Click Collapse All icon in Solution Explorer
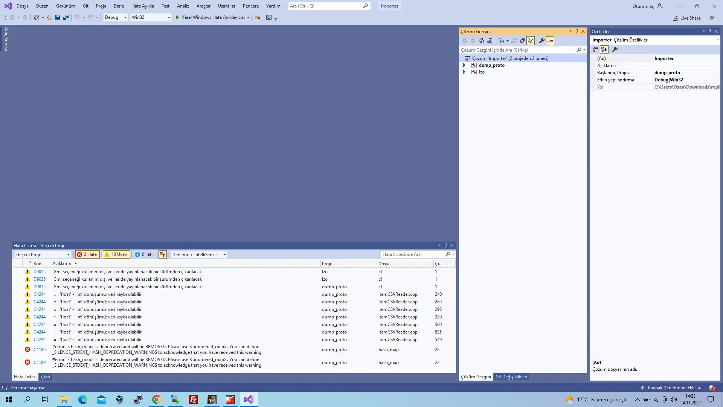The width and height of the screenshot is (723, 407). [522, 41]
